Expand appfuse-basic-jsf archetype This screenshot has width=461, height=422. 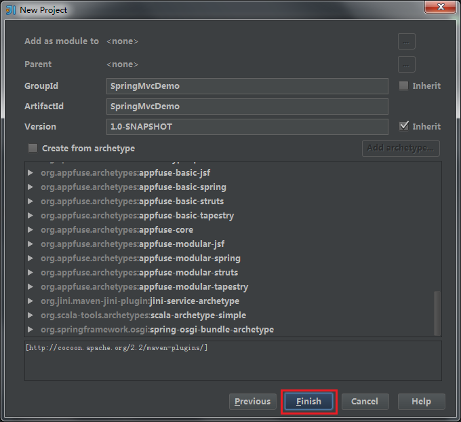tap(30, 173)
